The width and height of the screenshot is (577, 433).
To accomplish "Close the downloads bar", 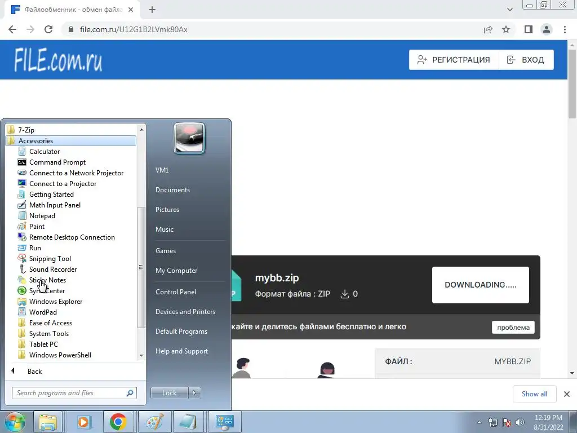I will tap(567, 394).
